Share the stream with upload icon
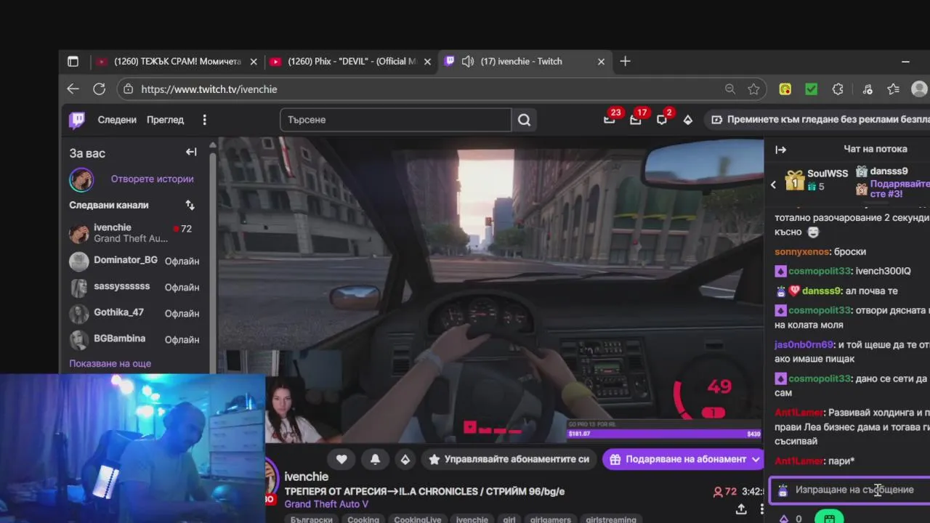Screen dimensions: 930x523 pyautogui.click(x=741, y=508)
